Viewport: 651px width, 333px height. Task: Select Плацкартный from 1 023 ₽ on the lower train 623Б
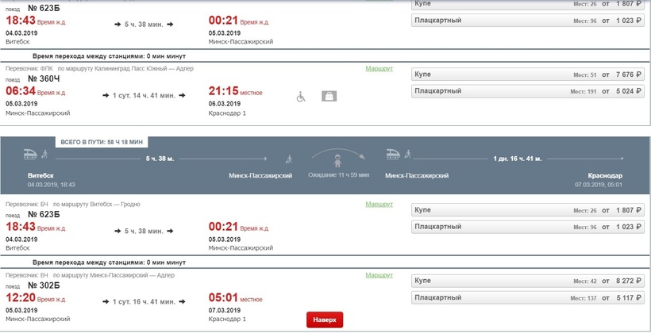pyautogui.click(x=528, y=227)
